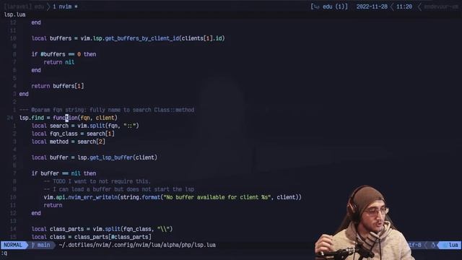Click 'lsp.get_lsp_buffer(client)' call
This screenshot has width=462, height=260.
tap(117, 157)
